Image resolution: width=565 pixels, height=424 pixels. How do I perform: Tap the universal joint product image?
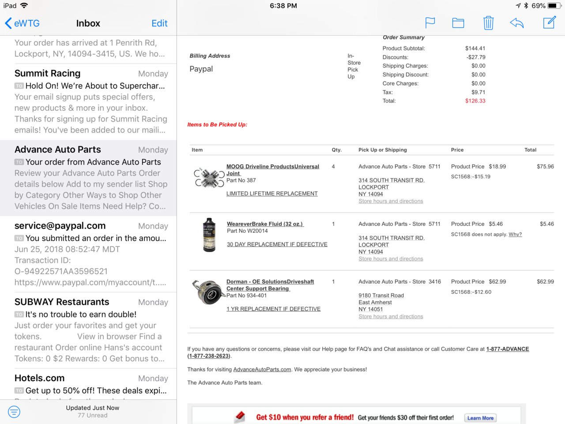pos(209,177)
